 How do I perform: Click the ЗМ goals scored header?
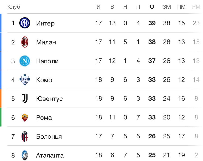tap(166, 7)
